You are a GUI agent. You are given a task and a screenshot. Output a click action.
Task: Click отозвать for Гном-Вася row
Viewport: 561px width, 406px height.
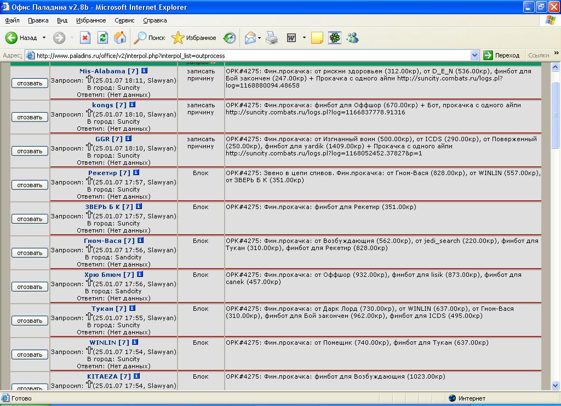[30, 253]
